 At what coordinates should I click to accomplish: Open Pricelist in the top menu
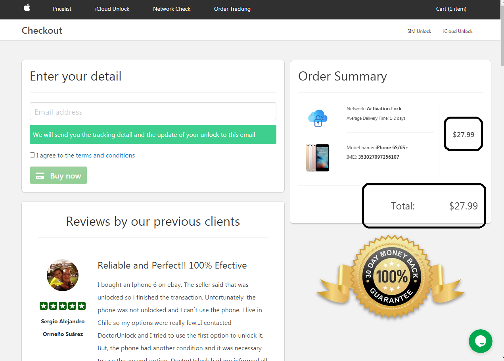point(62,9)
